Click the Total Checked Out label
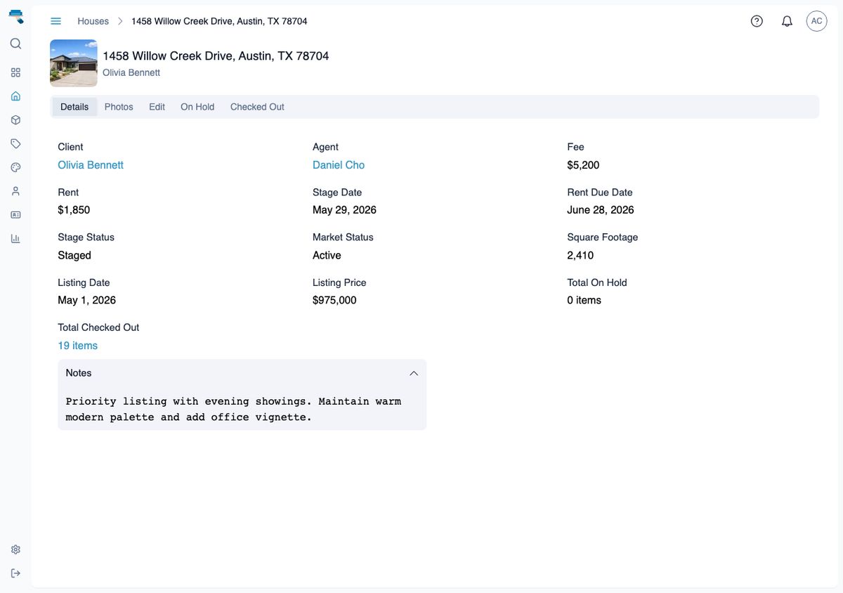 click(x=98, y=327)
